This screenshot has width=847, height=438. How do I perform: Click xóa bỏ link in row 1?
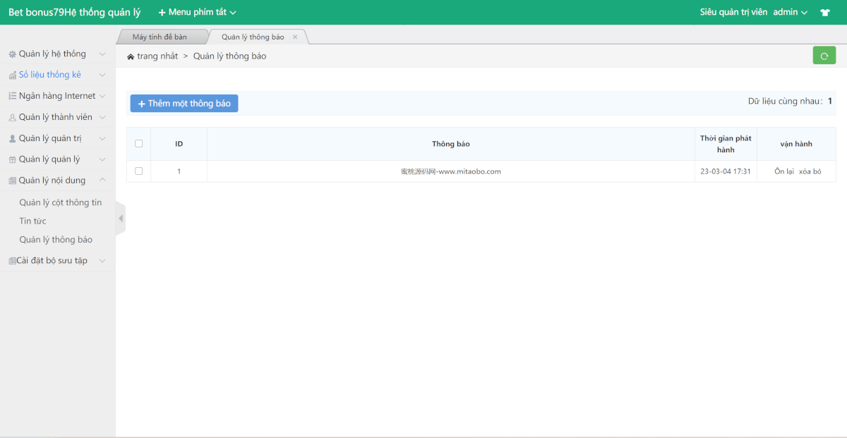tap(810, 171)
